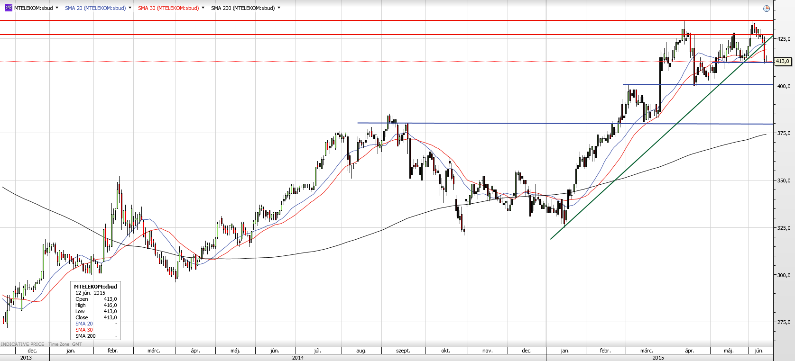Click the 300,0 price axis label

784,275
